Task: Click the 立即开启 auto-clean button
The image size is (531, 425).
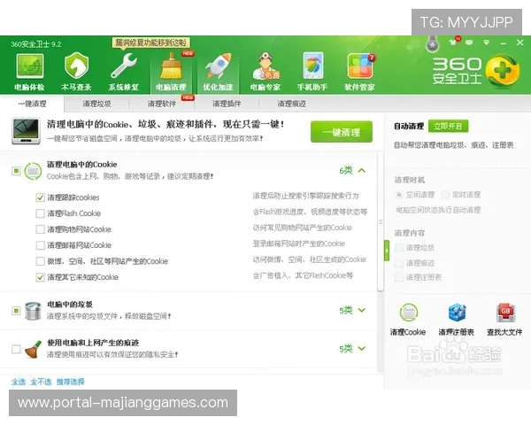Action: click(448, 126)
